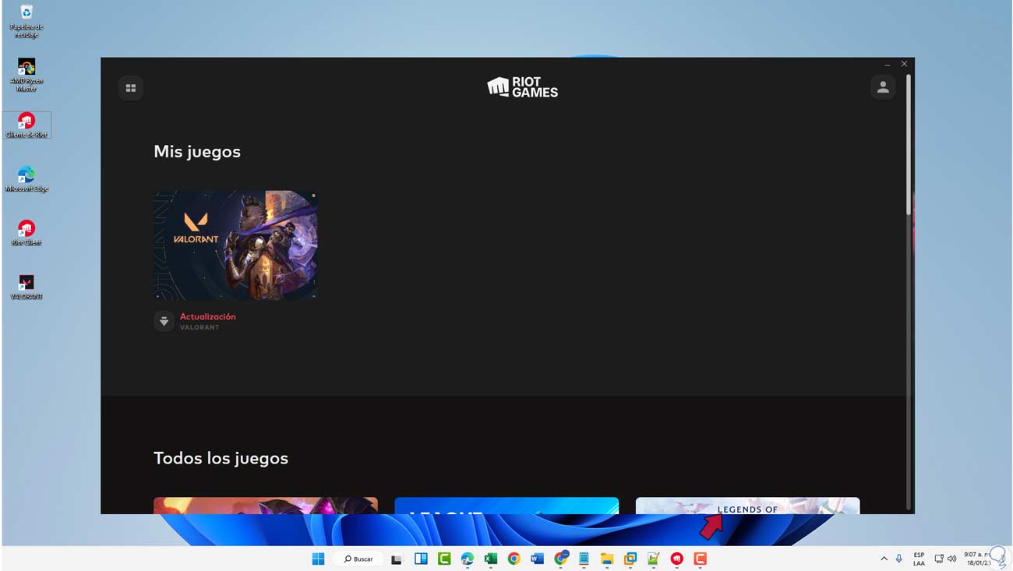Image resolution: width=1013 pixels, height=571 pixels.
Task: Open File Explorer in taskbar
Action: click(607, 559)
